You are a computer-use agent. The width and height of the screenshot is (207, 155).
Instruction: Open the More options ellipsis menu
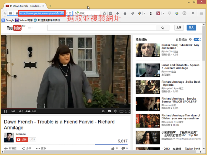click(x=41, y=149)
